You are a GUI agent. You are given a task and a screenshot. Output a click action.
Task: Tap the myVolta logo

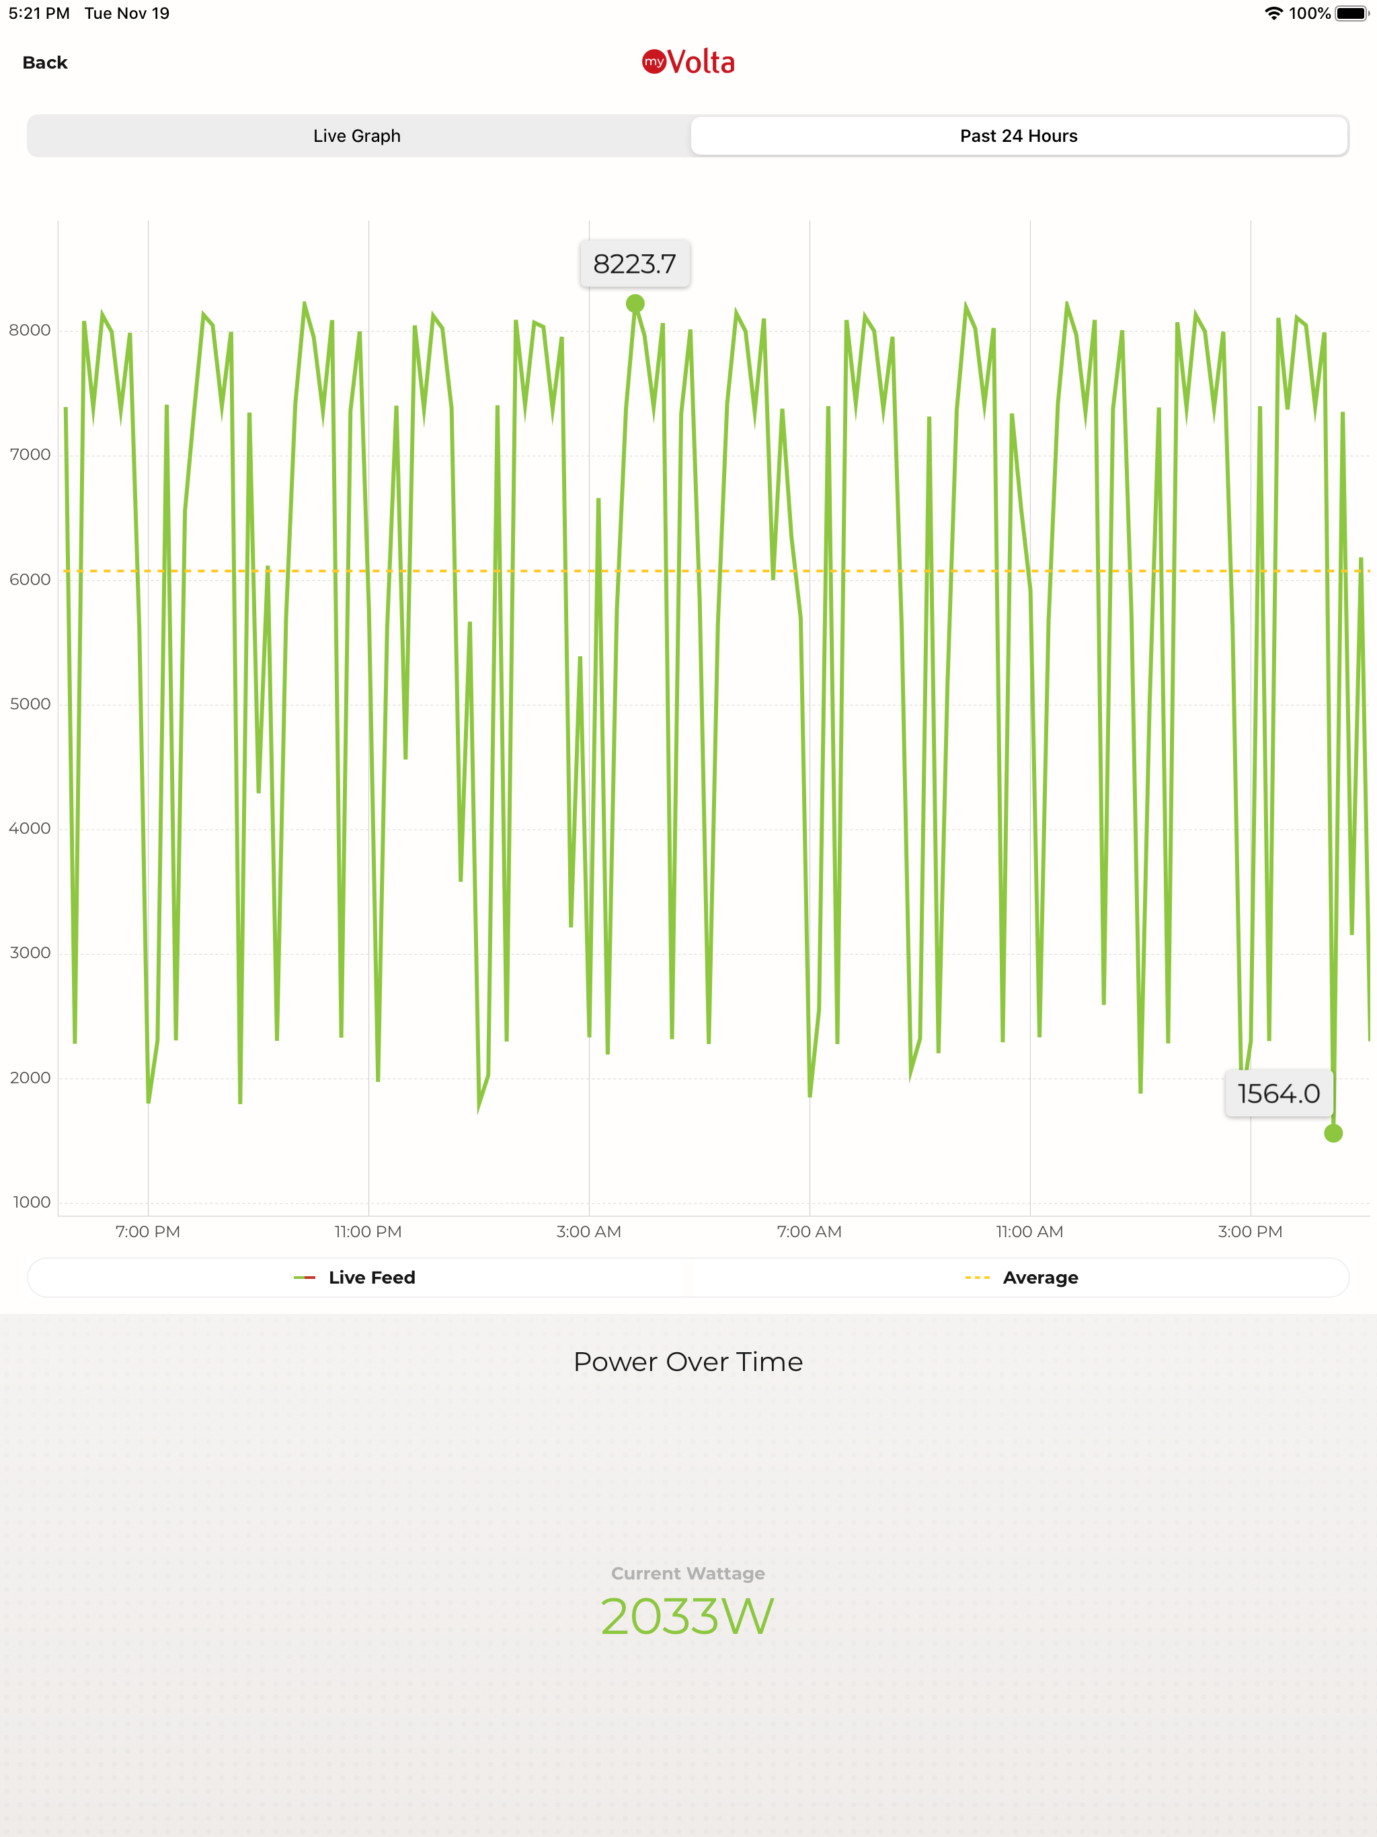tap(688, 63)
